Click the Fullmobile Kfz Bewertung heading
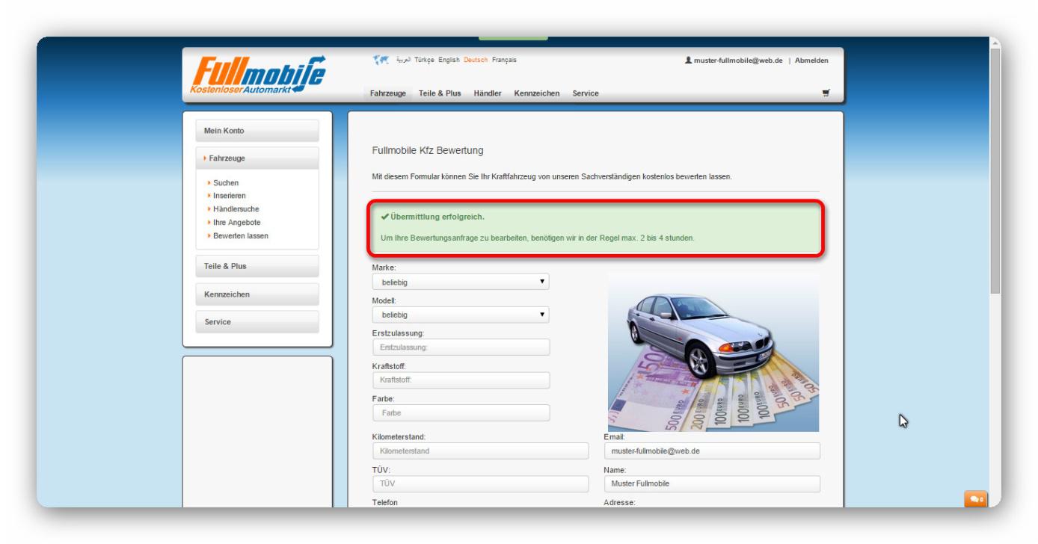 [x=428, y=151]
